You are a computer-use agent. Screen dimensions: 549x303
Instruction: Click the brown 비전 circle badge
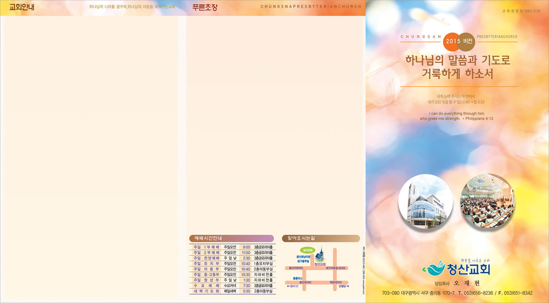[x=468, y=41]
